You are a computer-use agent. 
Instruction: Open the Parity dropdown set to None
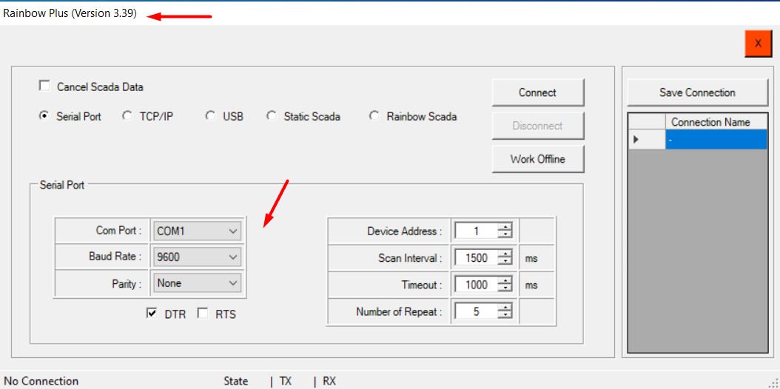pyautogui.click(x=197, y=283)
